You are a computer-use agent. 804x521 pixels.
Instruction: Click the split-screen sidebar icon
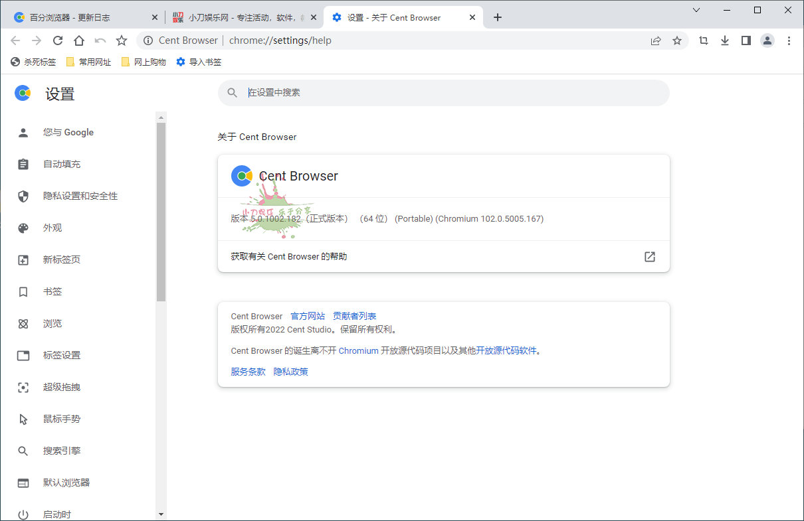tap(746, 40)
